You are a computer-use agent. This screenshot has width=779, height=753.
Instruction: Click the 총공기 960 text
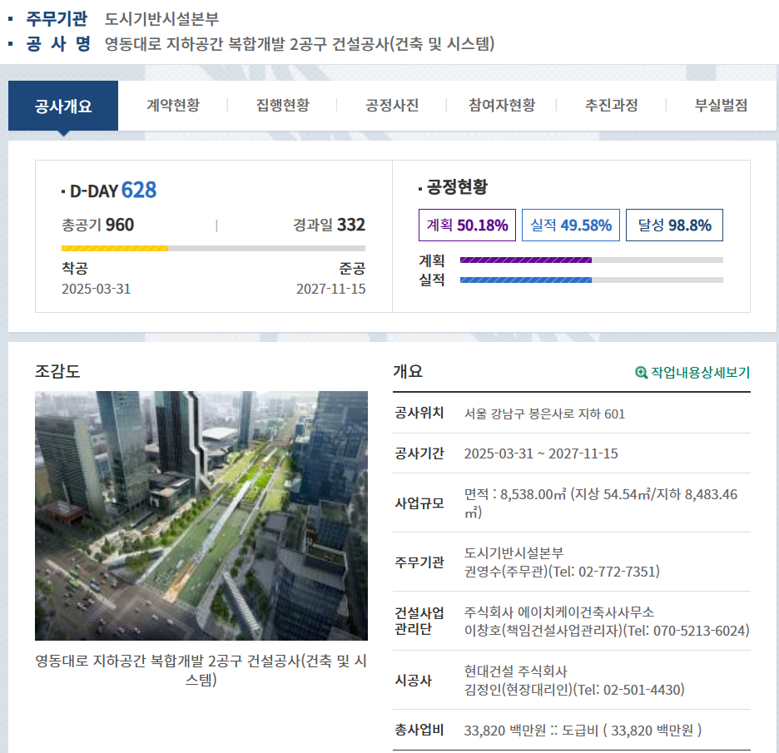[x=98, y=225]
